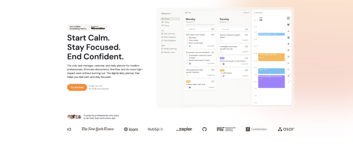The width and height of the screenshot is (353, 152).
Task: Click the orange 10:00 time badge on Monday
Action: (x=188, y=82)
